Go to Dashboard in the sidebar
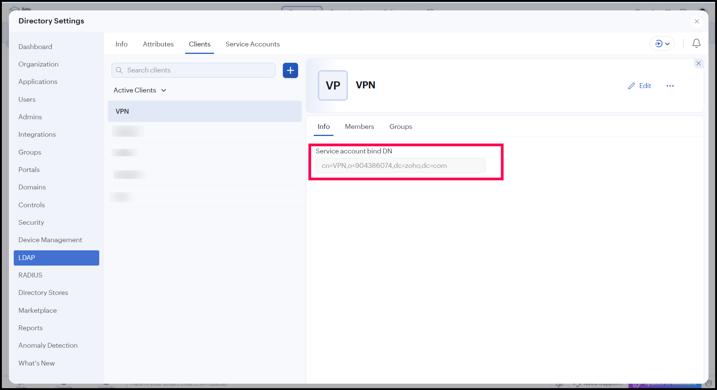Image resolution: width=717 pixels, height=390 pixels. [35, 47]
